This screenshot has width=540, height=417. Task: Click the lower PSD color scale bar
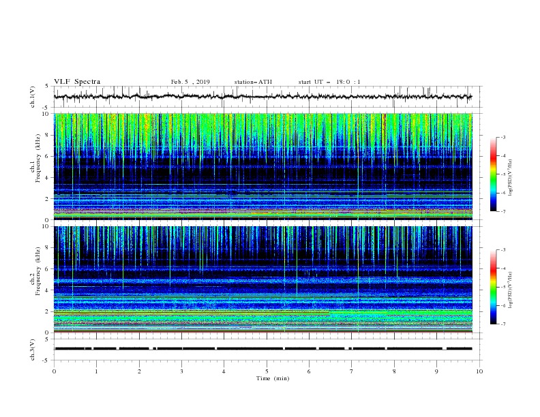[493, 287]
